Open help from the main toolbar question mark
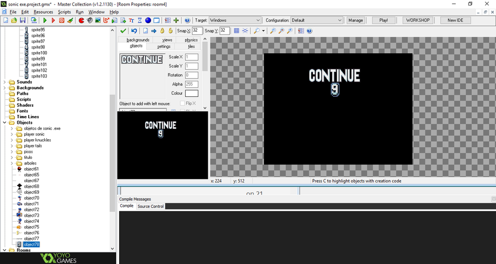496x264 pixels. 187,20
